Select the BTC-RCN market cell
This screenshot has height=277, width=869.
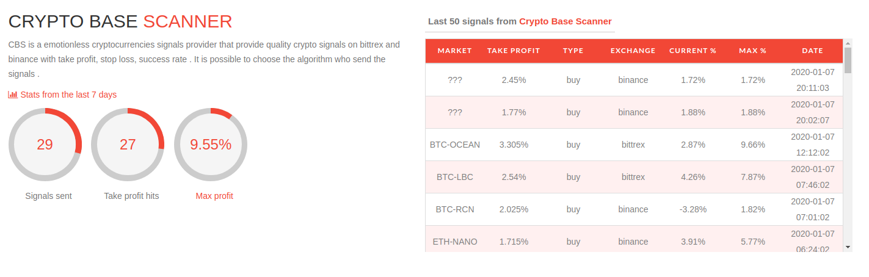click(x=455, y=209)
